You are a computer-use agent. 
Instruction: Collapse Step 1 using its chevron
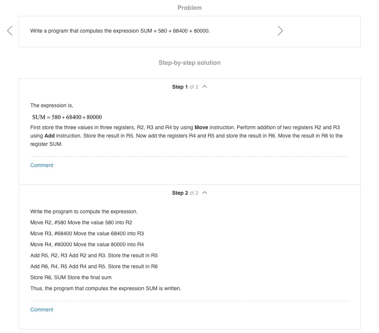205,87
